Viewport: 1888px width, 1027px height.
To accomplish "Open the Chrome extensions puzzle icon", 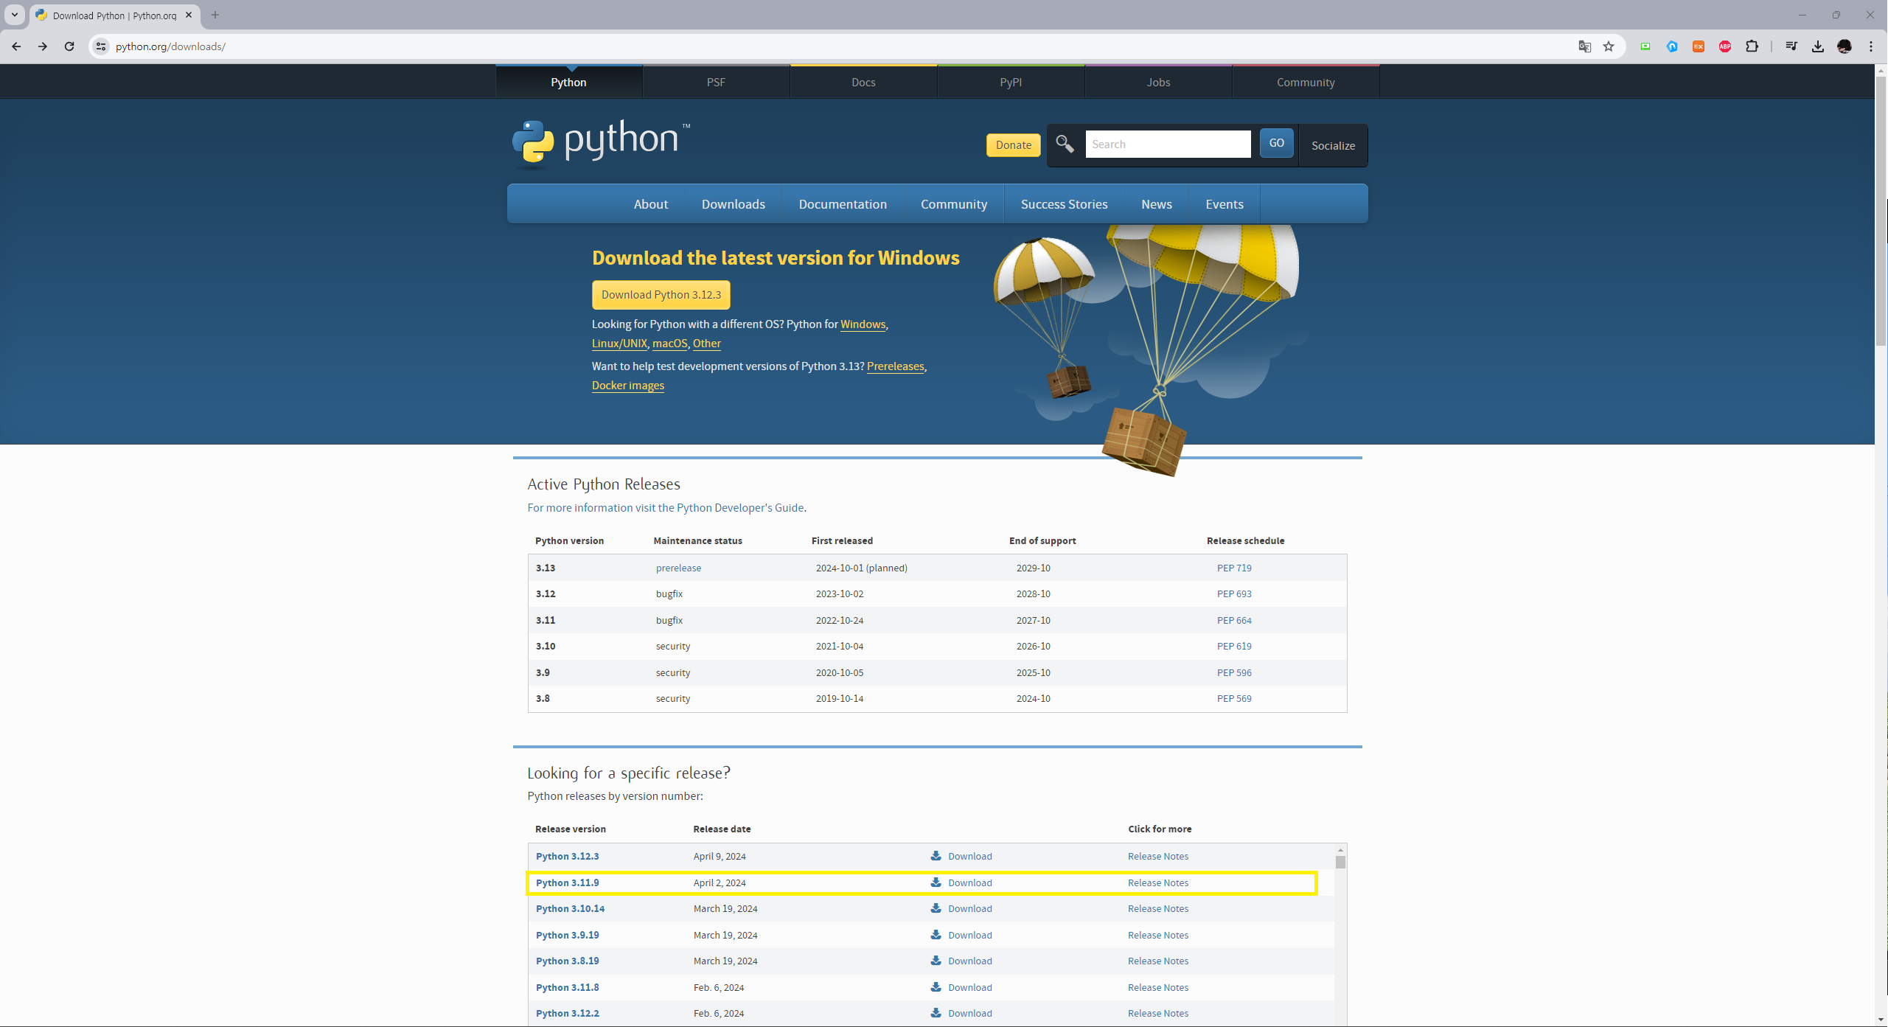I will [1752, 46].
